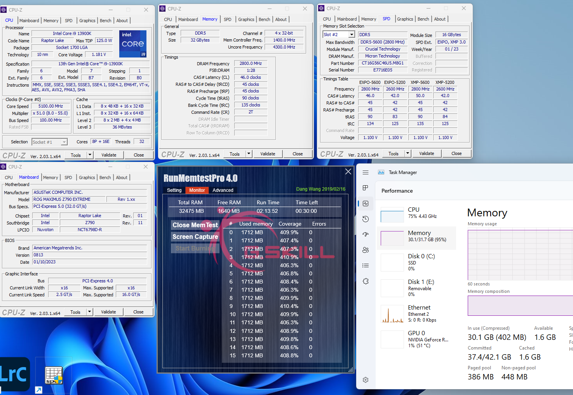The height and width of the screenshot is (395, 573).
Task: Open Advanced tab in RunMemtestPro
Action: (223, 190)
